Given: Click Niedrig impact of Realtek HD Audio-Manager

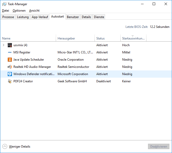Looking at the screenshot, I should (127, 67).
